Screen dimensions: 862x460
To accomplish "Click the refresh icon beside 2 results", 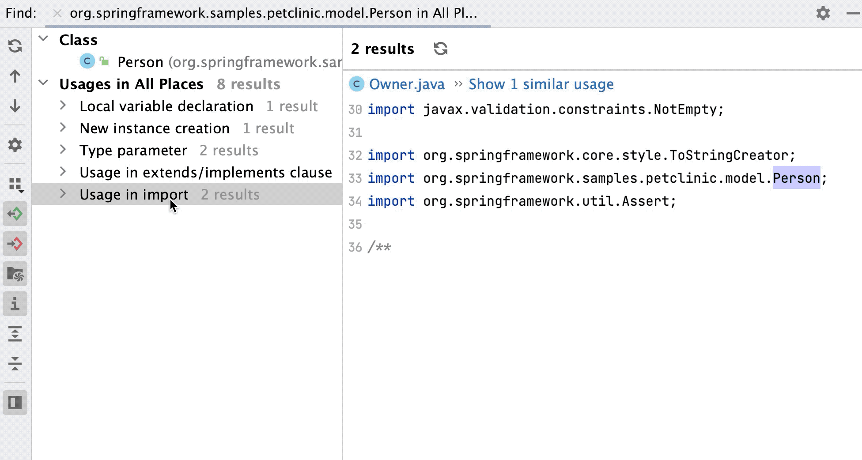I will tap(441, 49).
